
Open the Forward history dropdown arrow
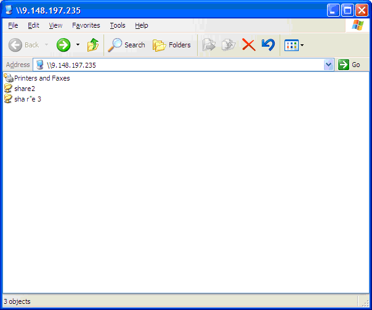point(78,45)
